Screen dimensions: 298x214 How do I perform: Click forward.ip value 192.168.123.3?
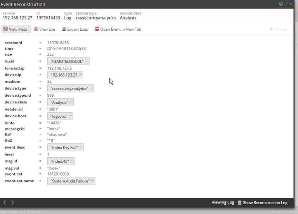coord(59,68)
